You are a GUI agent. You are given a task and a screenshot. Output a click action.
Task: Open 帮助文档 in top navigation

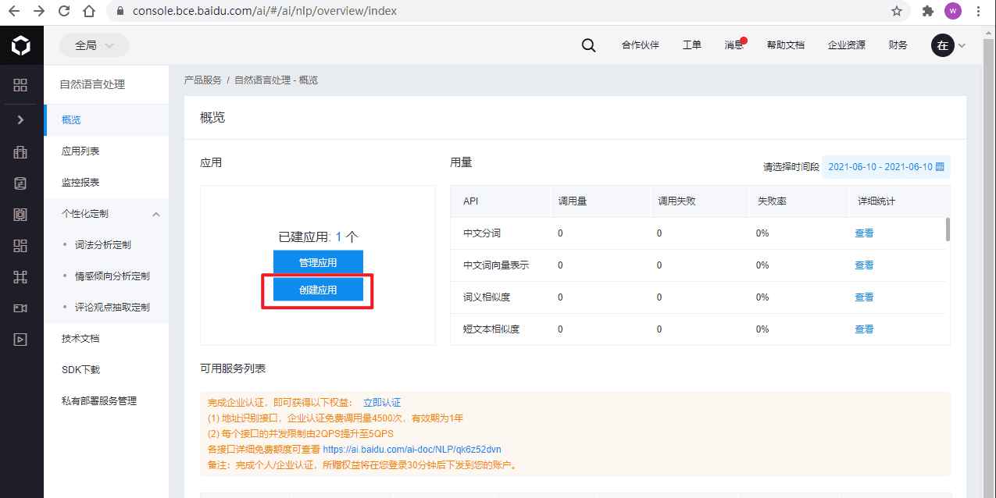click(786, 45)
